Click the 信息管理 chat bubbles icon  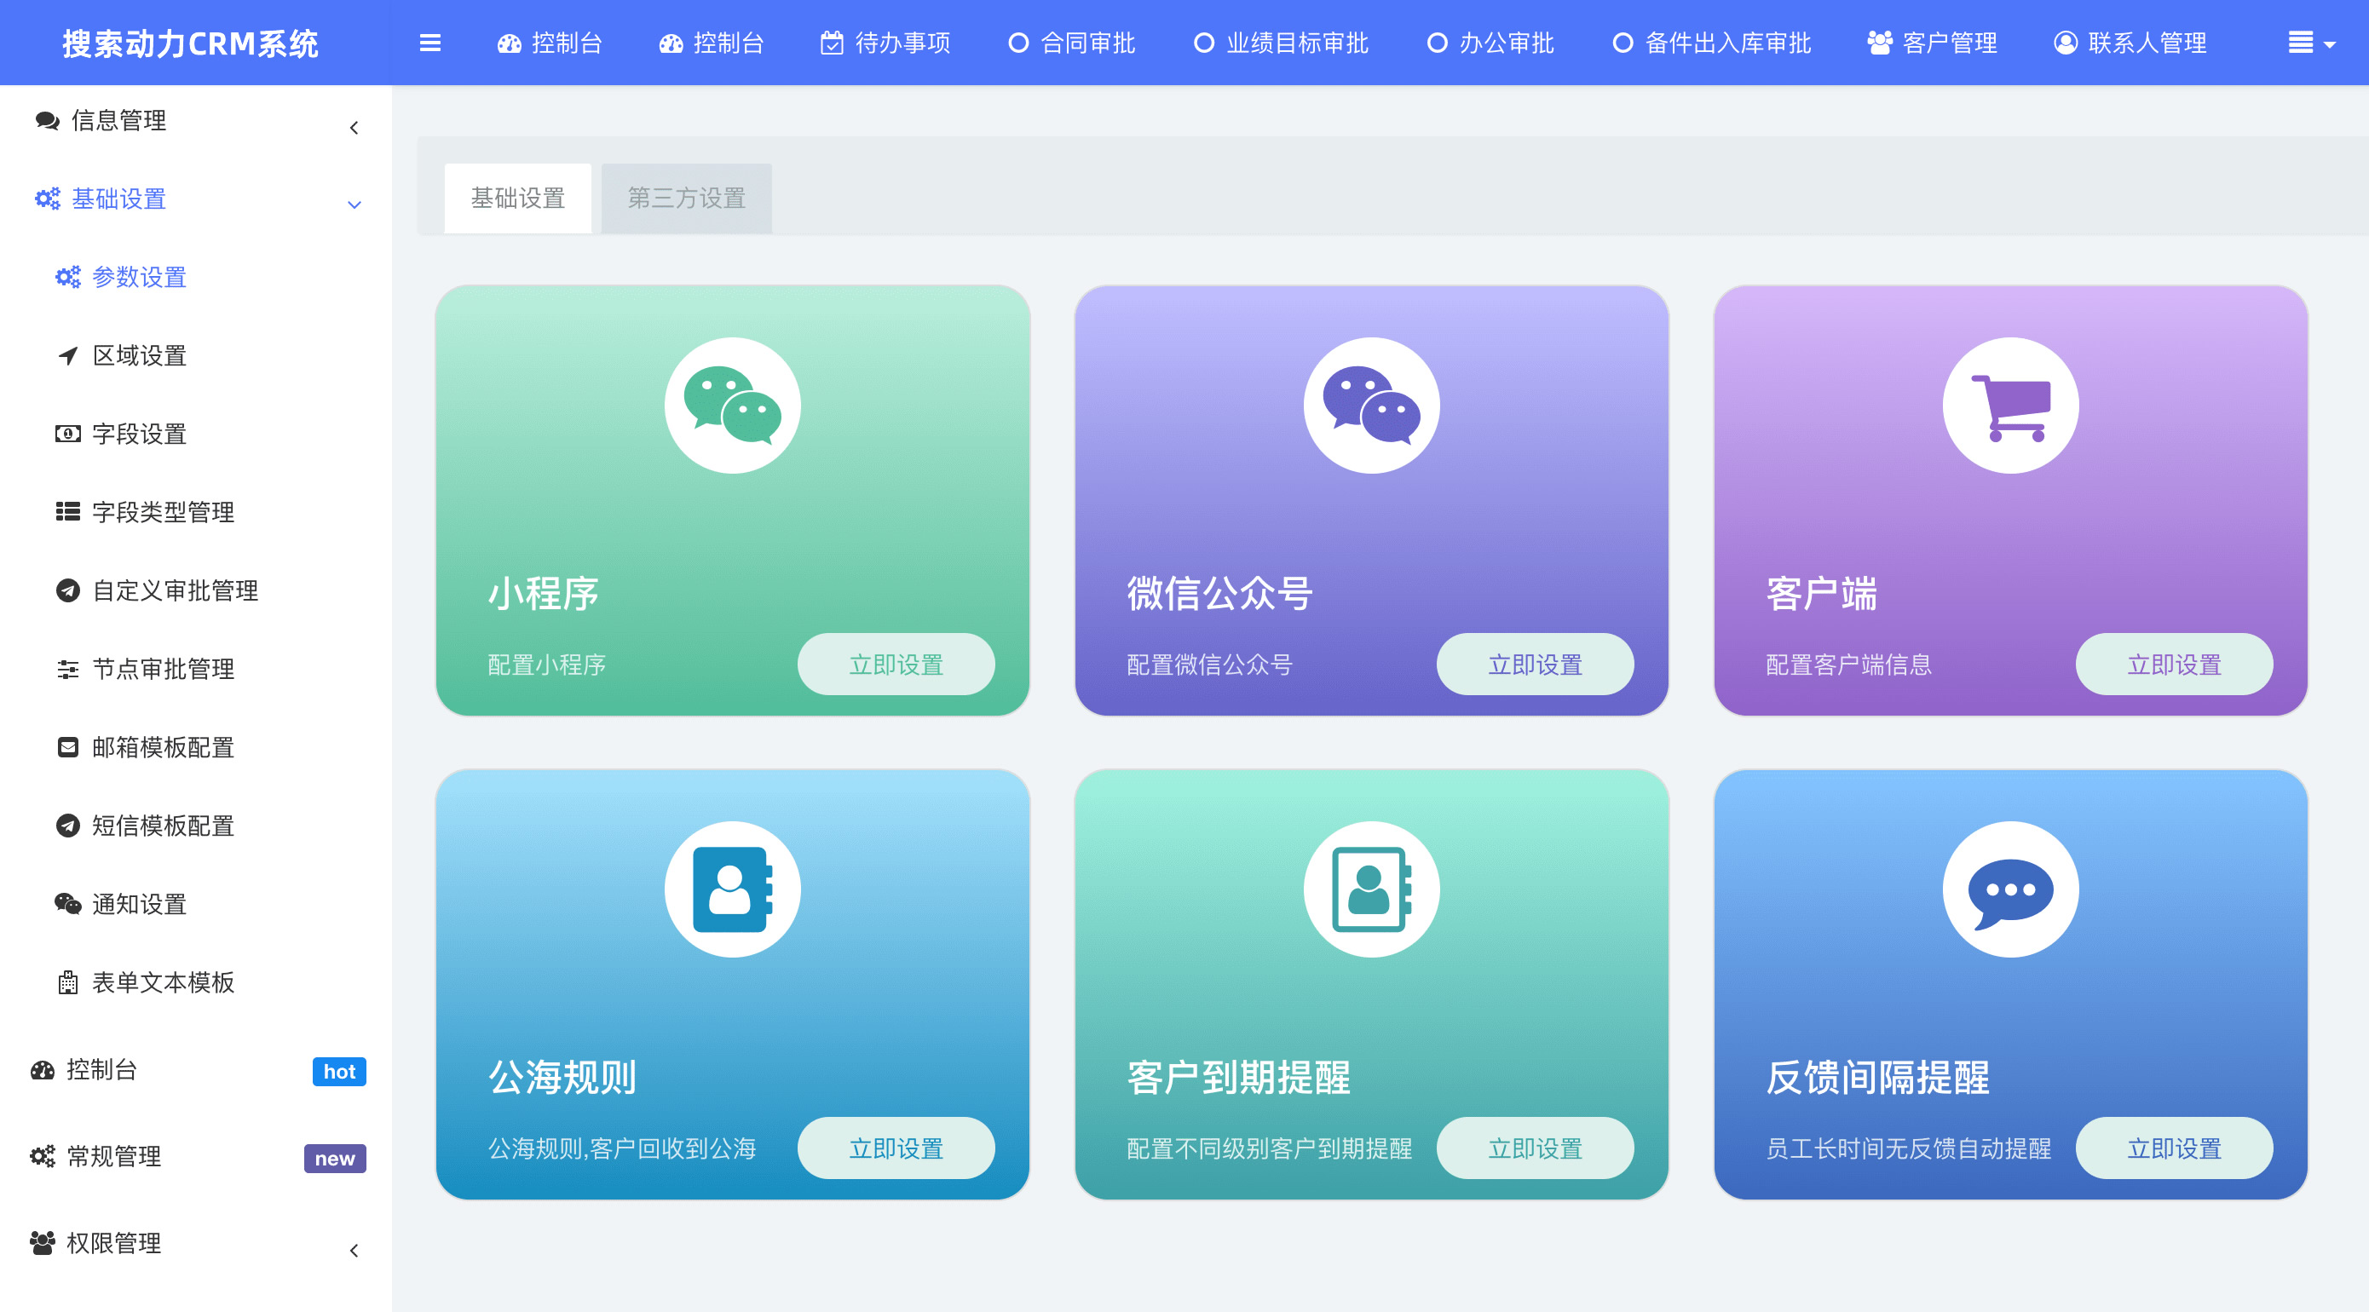pyautogui.click(x=47, y=120)
